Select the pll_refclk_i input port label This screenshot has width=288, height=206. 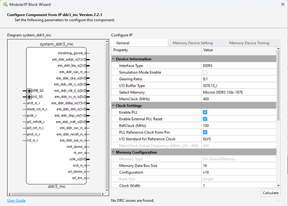pyautogui.click(x=36, y=122)
